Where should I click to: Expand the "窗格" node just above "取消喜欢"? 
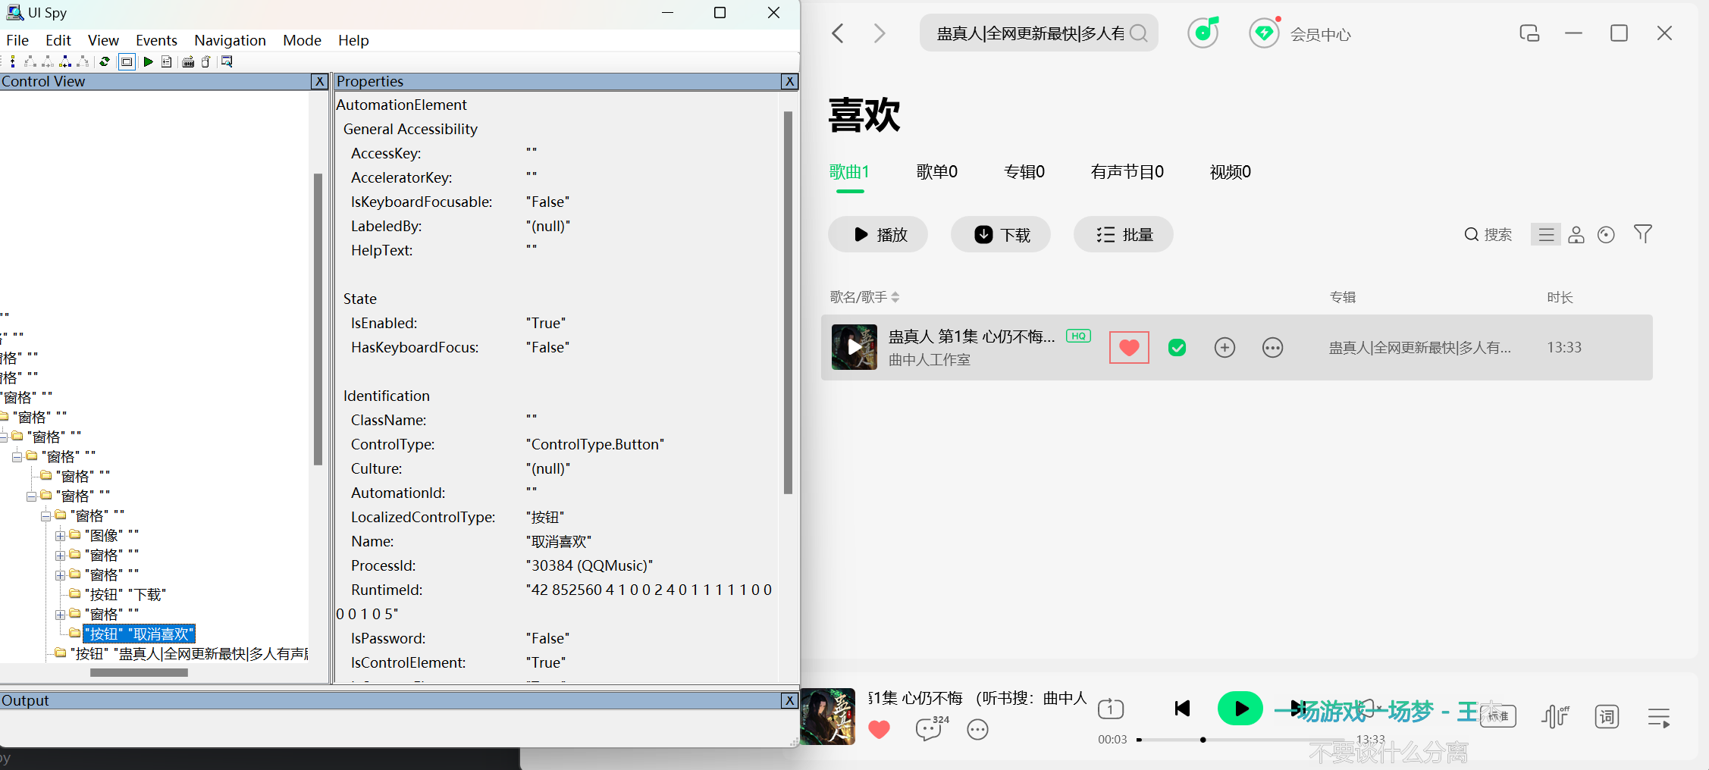tap(60, 615)
